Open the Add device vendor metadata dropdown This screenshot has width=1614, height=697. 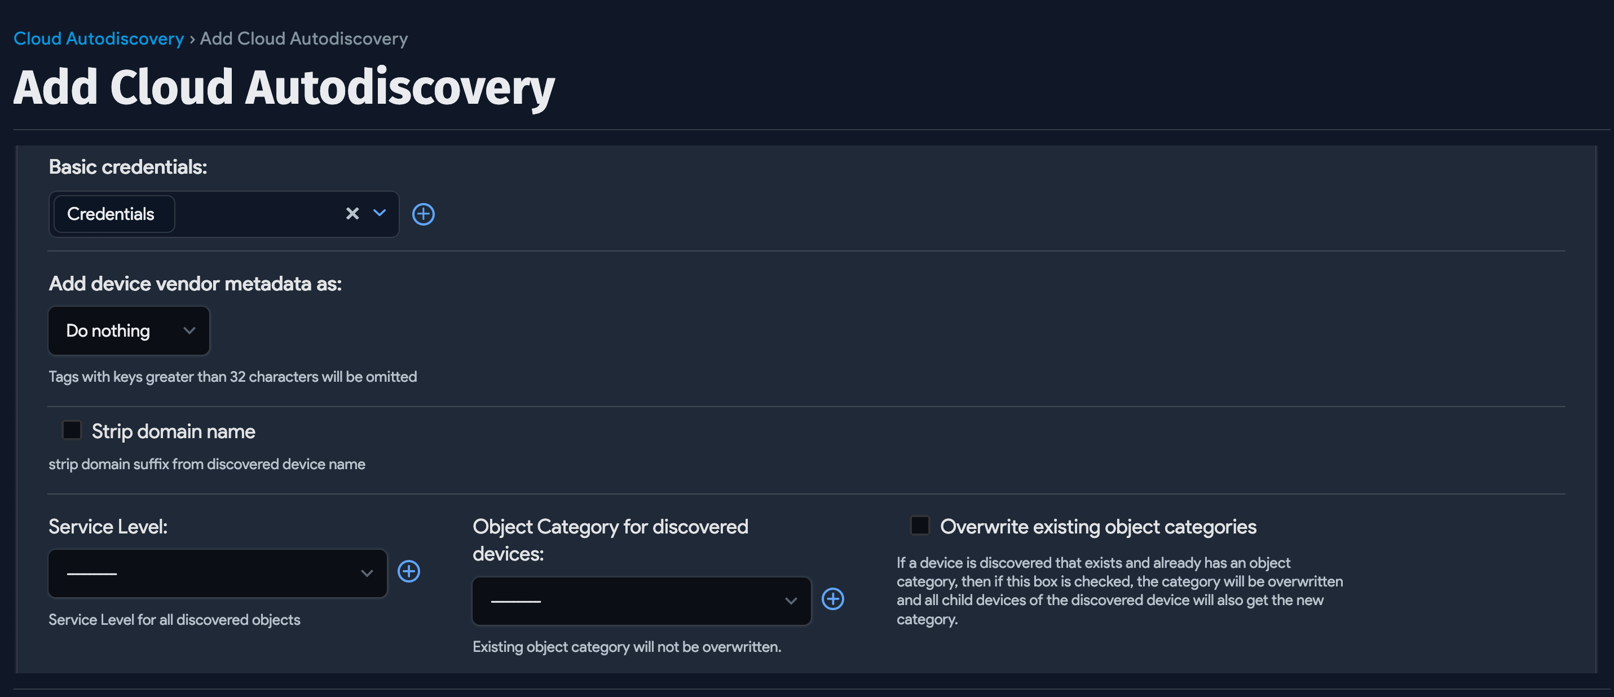129,330
